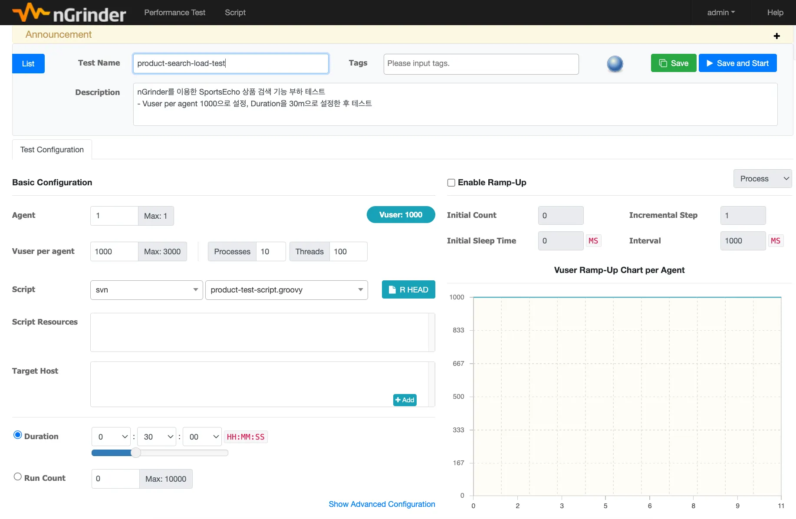
Task: Open the admin user menu
Action: [720, 13]
